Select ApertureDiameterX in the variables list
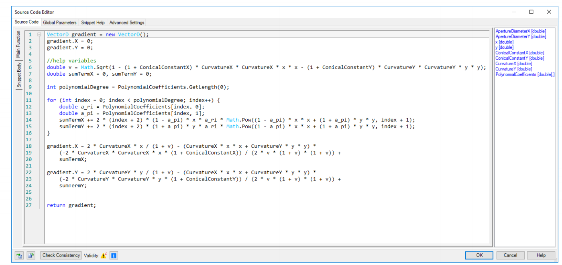Screen dimensions: 562x265 click(520, 31)
